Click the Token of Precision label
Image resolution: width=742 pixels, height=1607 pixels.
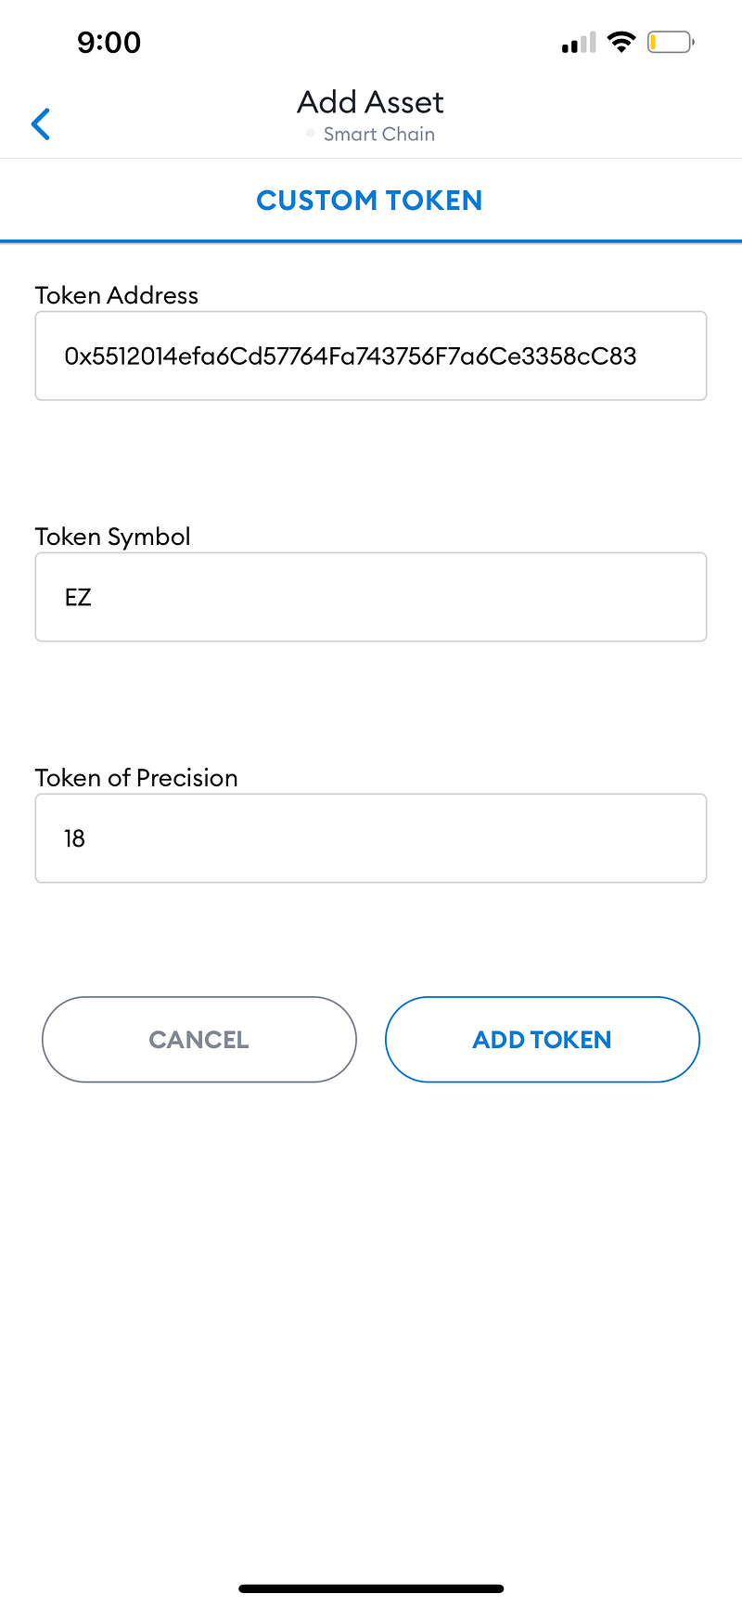click(x=136, y=778)
